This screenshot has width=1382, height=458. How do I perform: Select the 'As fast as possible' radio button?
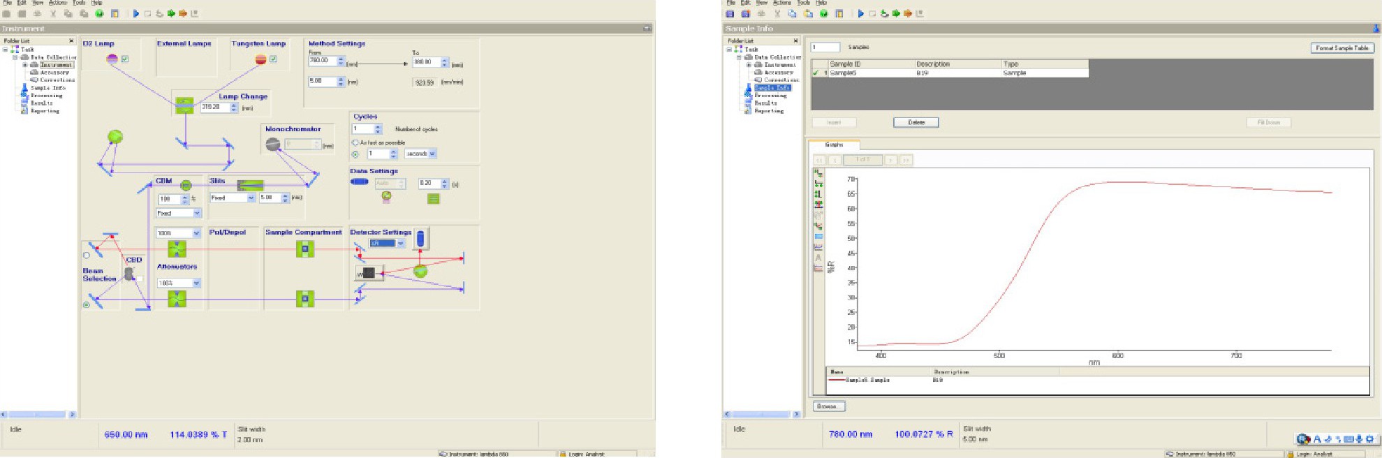pos(355,142)
